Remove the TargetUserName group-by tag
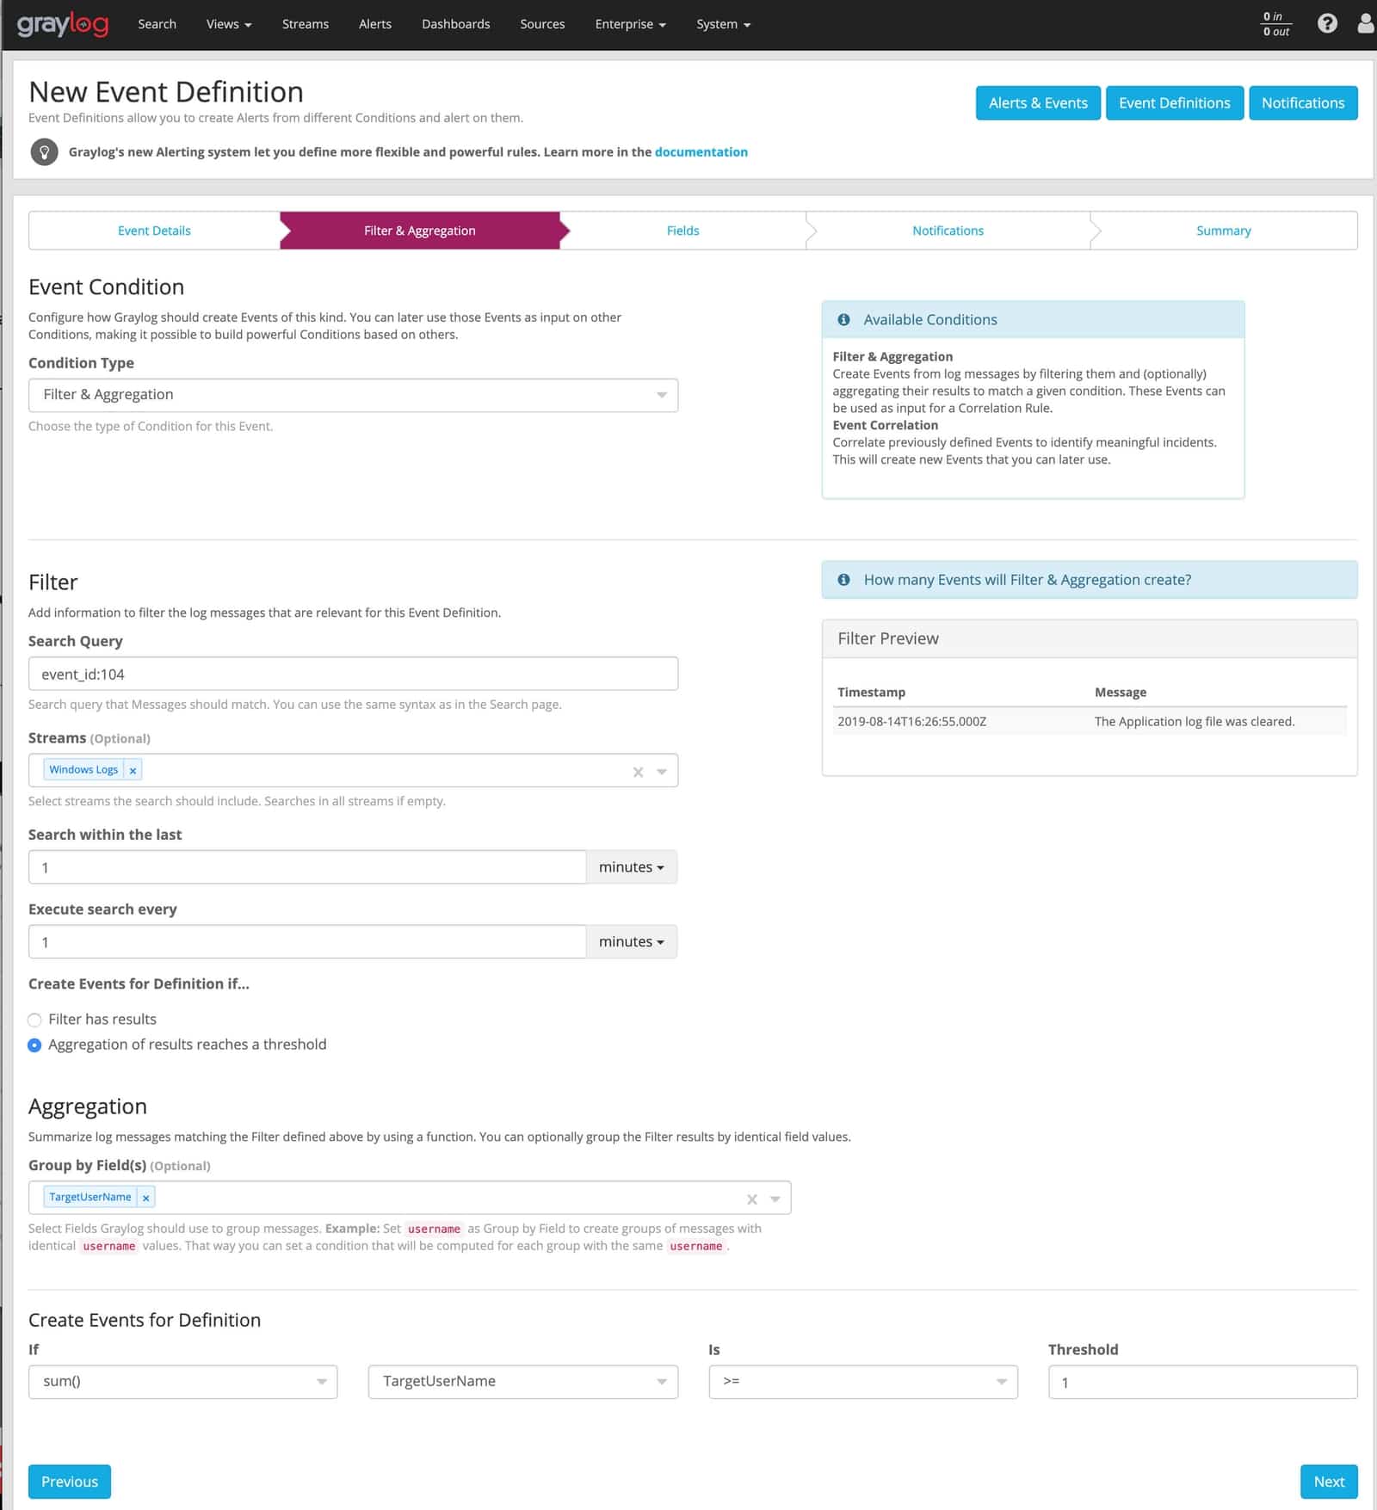Screen dimensions: 1377x1510 click(x=146, y=1198)
